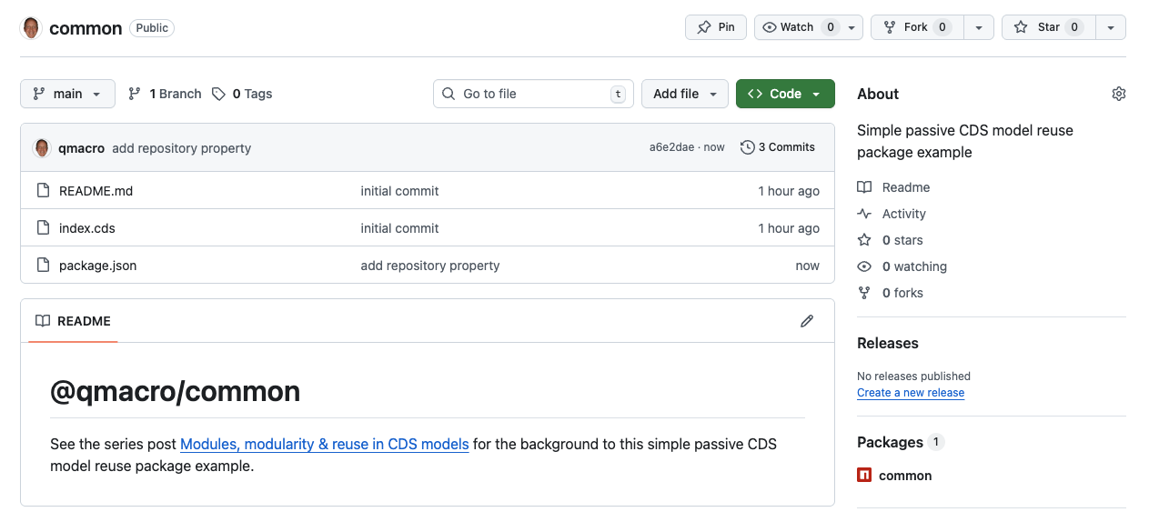
Task: Open the commit message in the package.json row
Action: [x=430, y=266]
